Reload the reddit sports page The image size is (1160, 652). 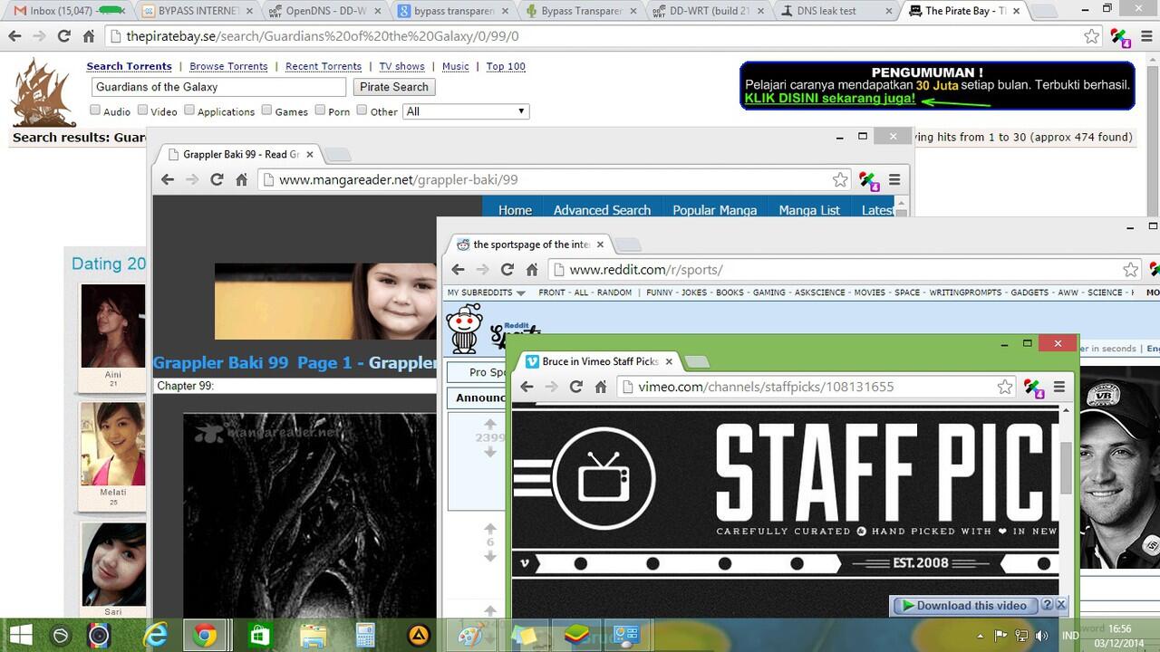(x=507, y=269)
